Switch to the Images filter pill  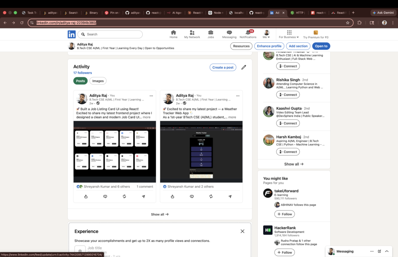[98, 81]
